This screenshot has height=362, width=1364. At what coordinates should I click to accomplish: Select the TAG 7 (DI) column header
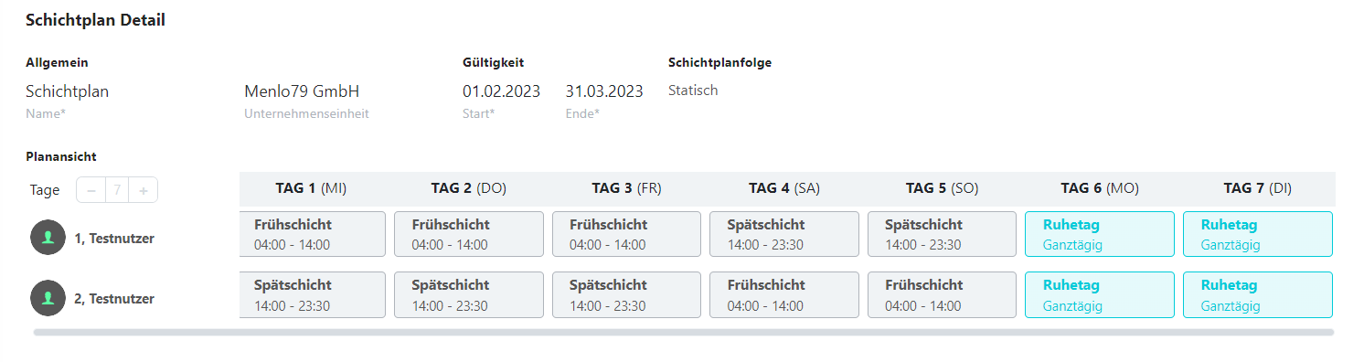click(1257, 188)
